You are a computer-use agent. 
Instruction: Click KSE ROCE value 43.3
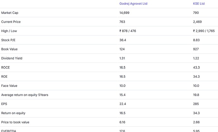[196, 68]
